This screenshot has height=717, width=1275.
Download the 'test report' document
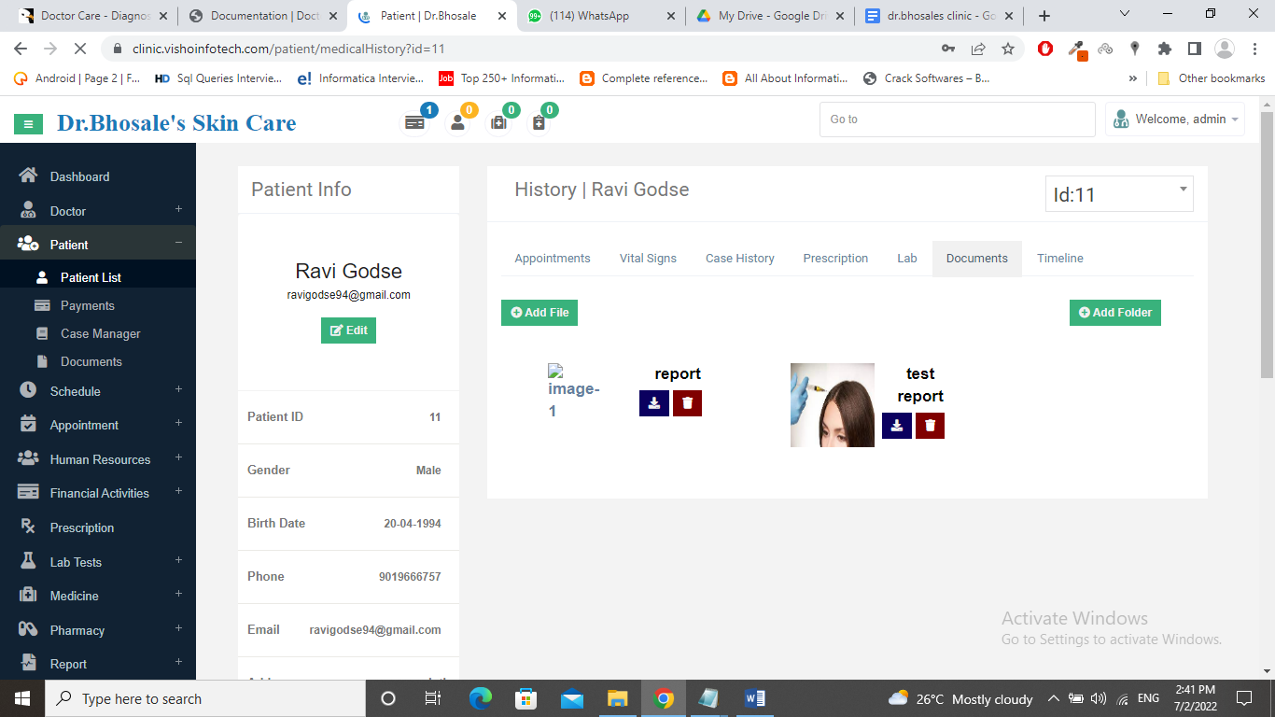897,426
